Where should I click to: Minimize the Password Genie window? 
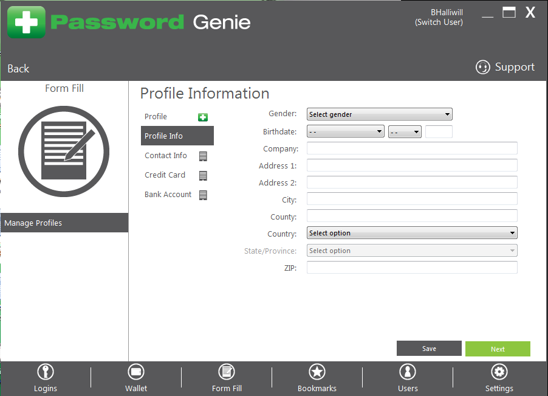click(487, 16)
